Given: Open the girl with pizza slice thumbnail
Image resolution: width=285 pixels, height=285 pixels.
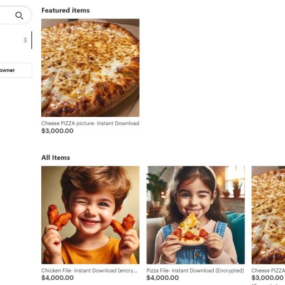Looking at the screenshot, I should (195, 215).
